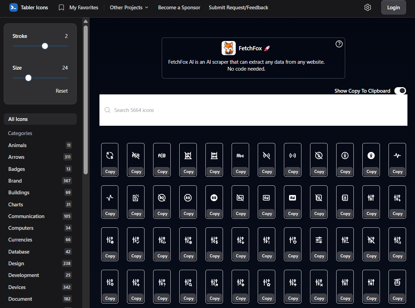Open Submit Request/Feedback

(x=238, y=7)
